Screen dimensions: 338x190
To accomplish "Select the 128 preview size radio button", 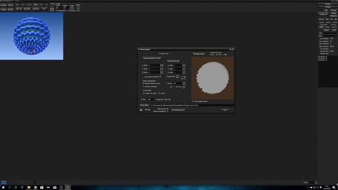I will click(217, 55).
